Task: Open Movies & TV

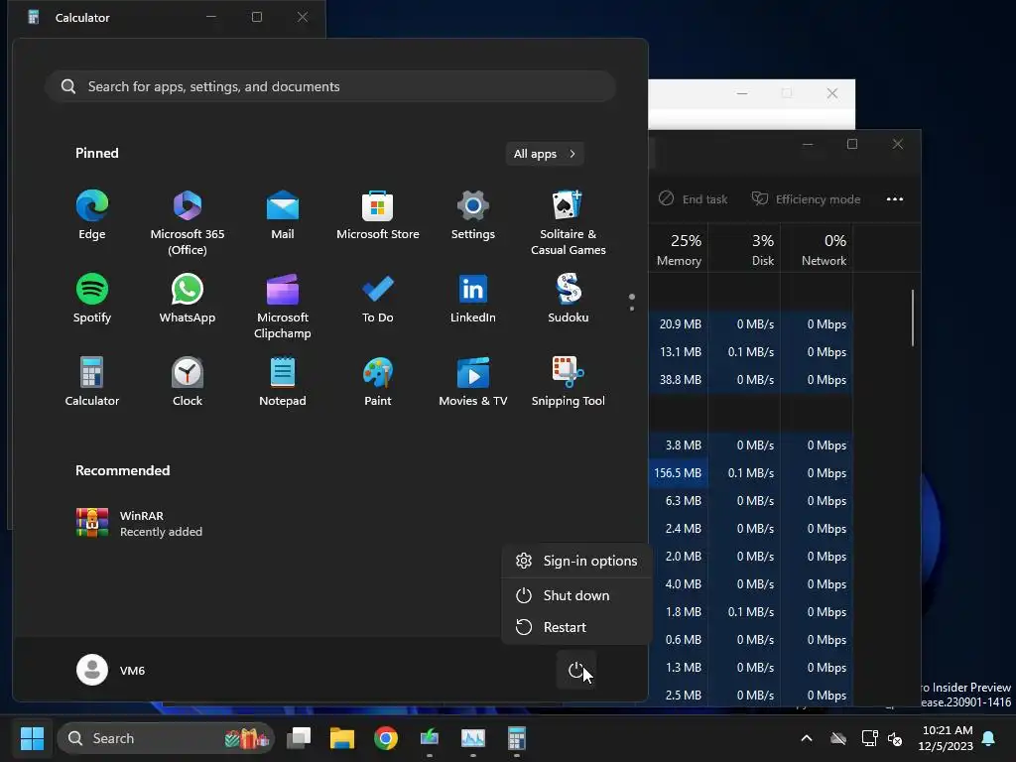Action: click(x=473, y=382)
